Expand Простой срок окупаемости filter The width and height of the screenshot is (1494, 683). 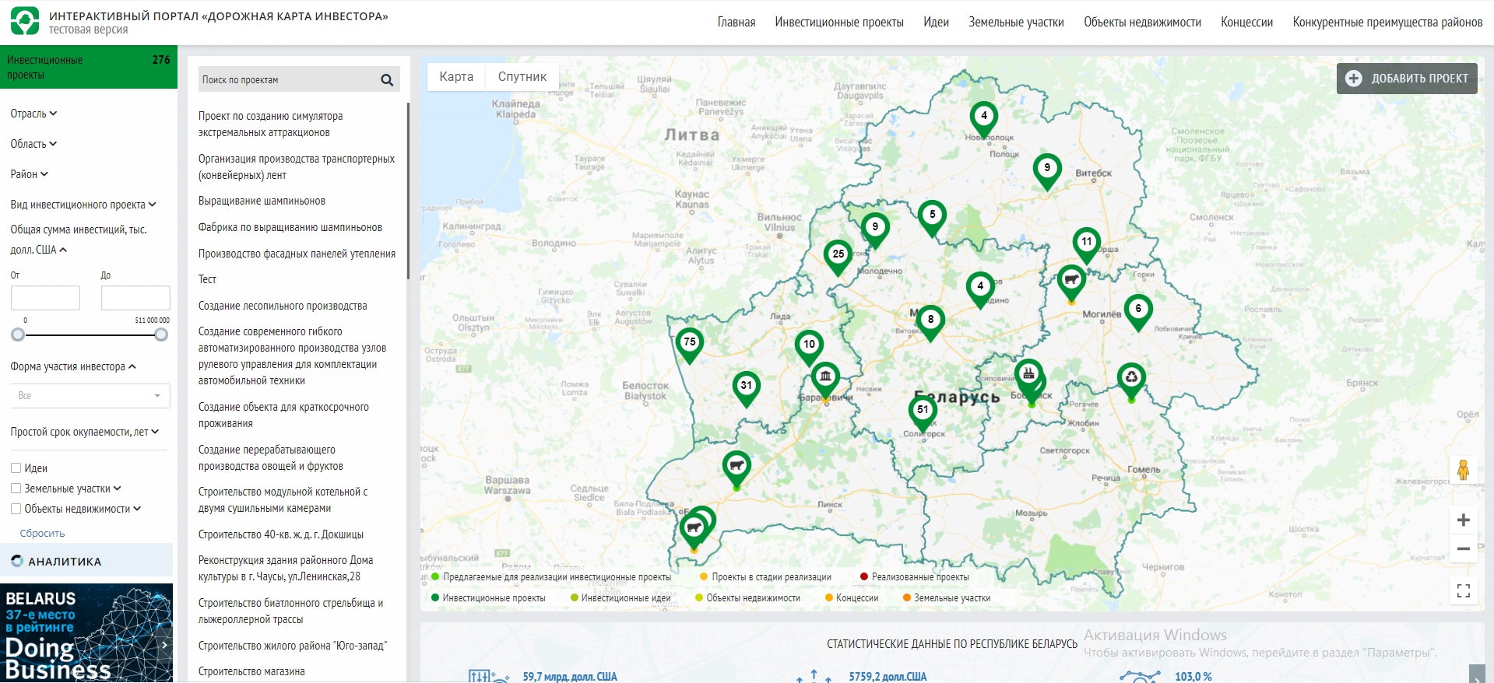pos(85,432)
